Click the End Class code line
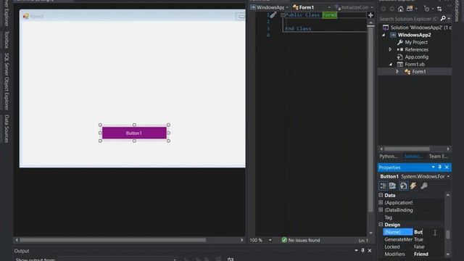Image resolution: width=464 pixels, height=261 pixels. [x=298, y=29]
